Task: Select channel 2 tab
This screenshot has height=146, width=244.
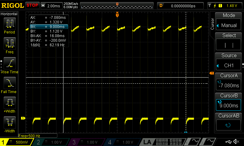Action: (x=51, y=142)
